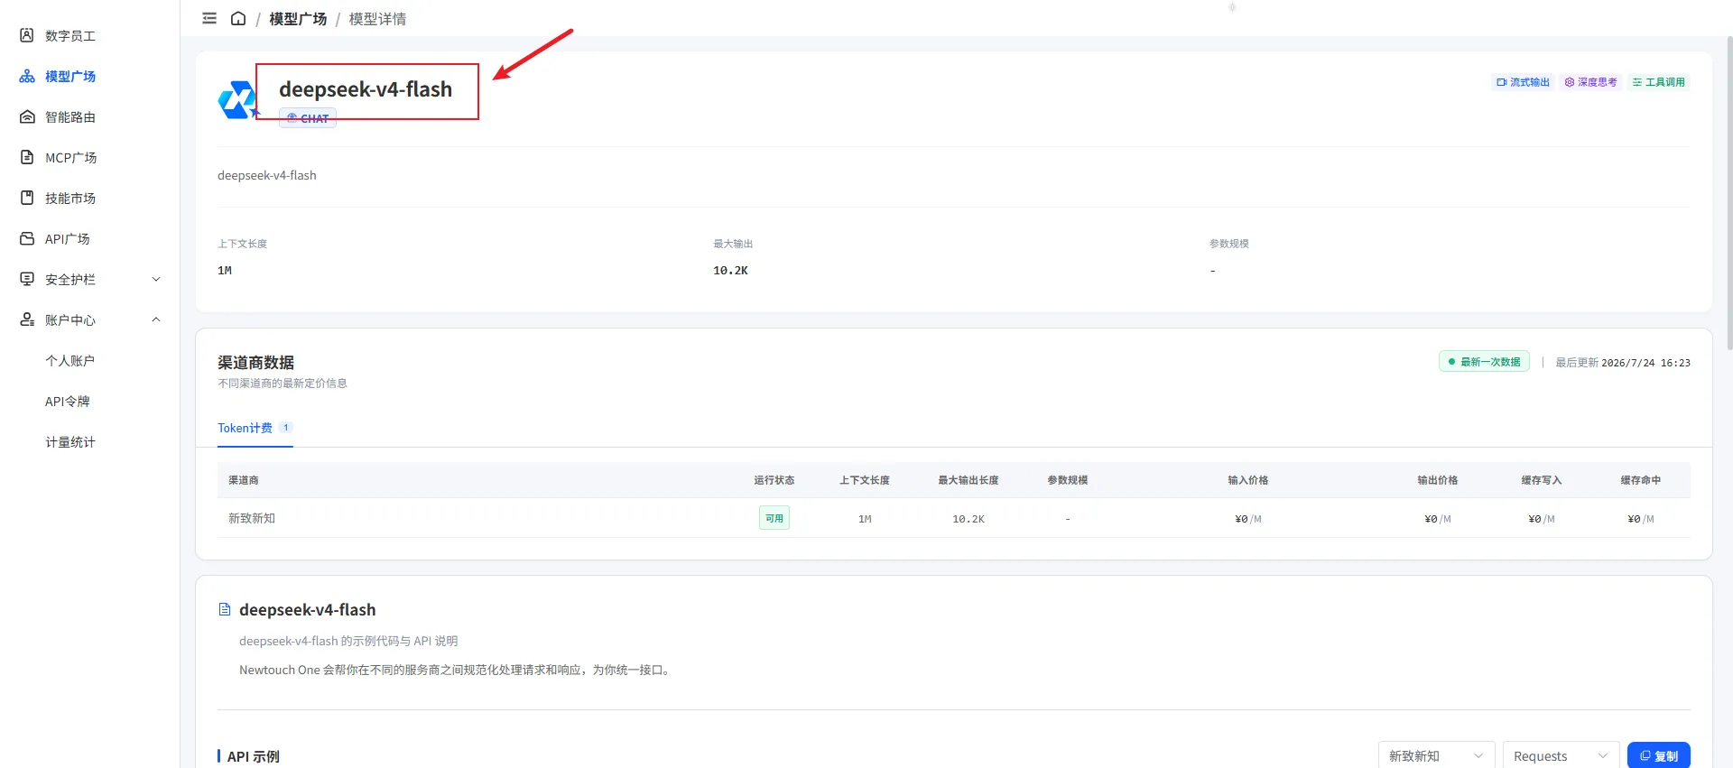This screenshot has width=1733, height=768.
Task: Open 模型广场 breadcrumb link
Action: point(298,19)
